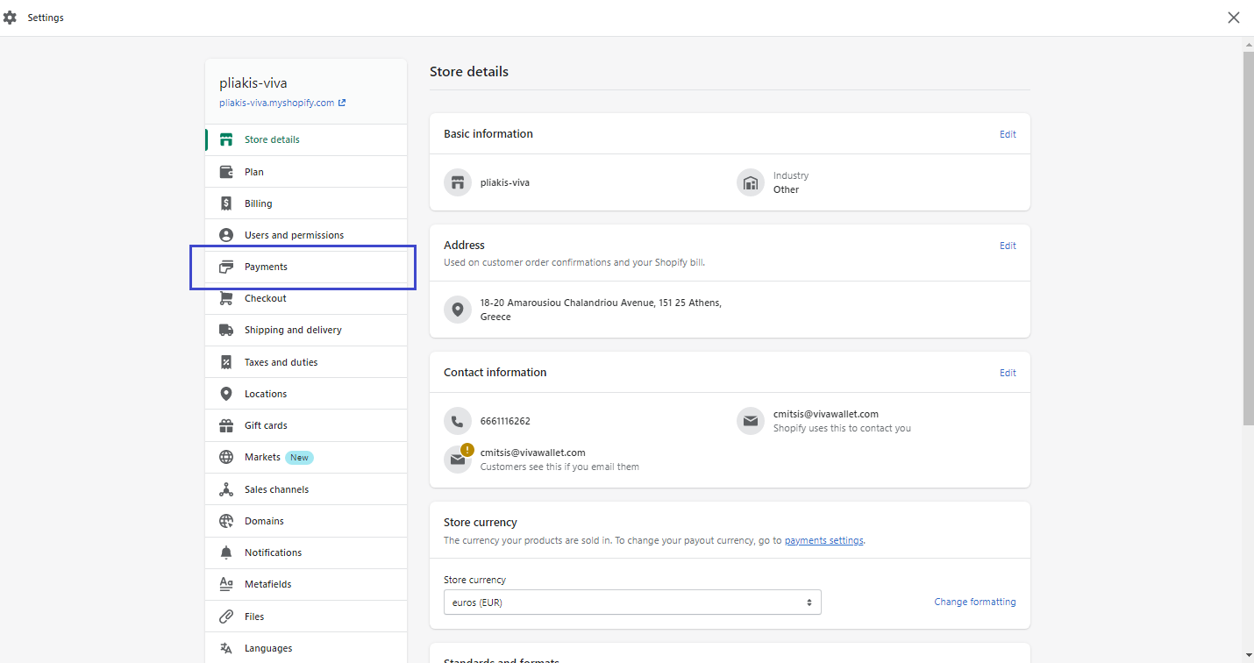Navigate to Shipping and delivery

(306, 330)
